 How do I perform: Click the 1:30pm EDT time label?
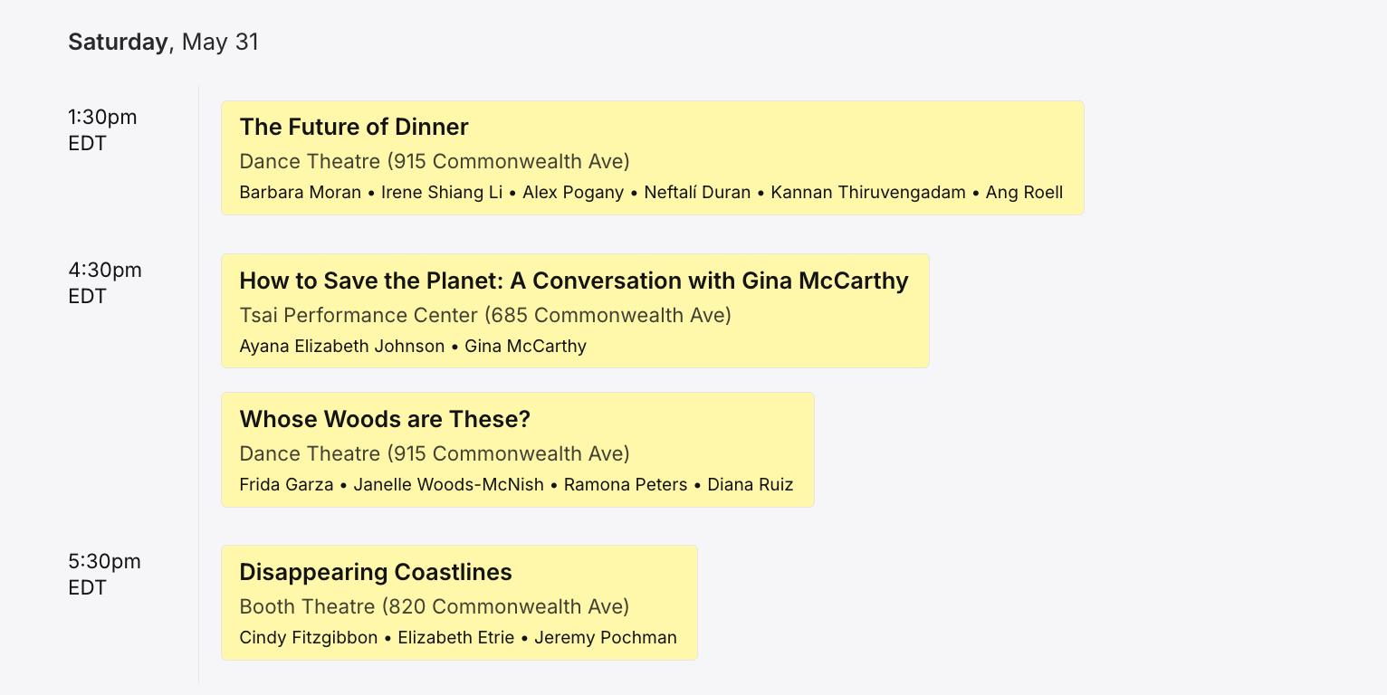point(102,129)
